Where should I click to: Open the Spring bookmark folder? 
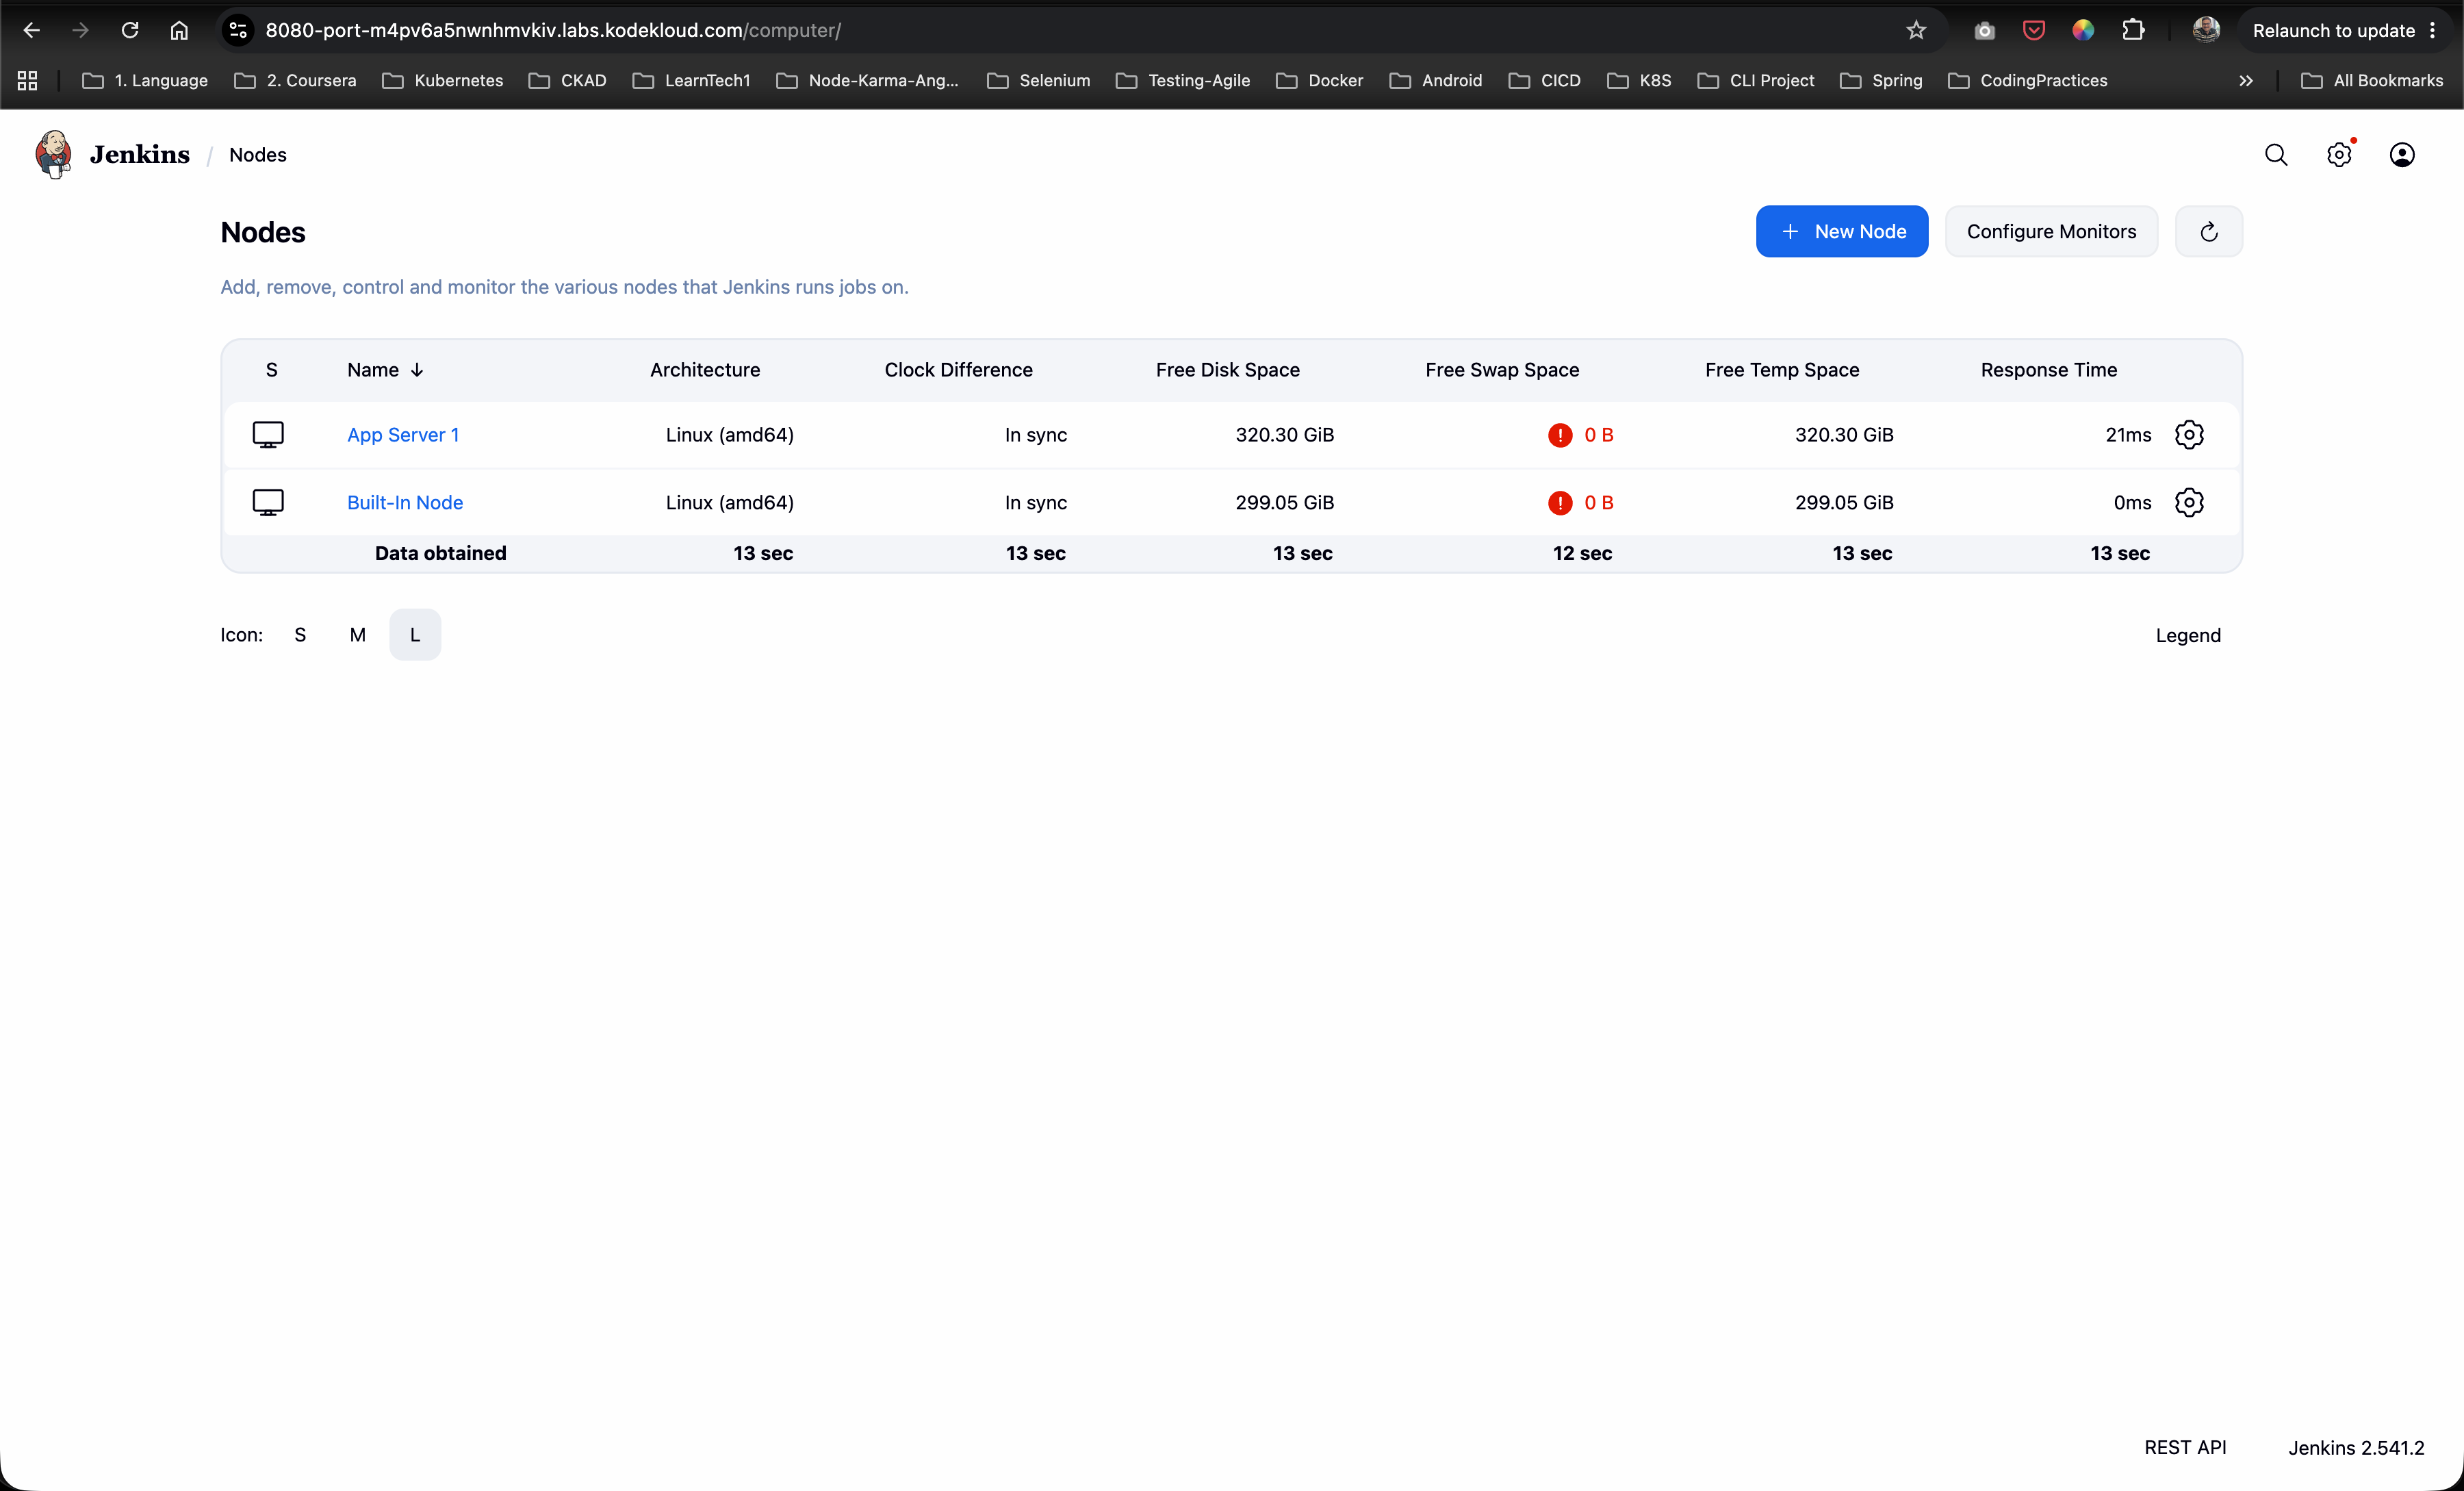click(1880, 81)
